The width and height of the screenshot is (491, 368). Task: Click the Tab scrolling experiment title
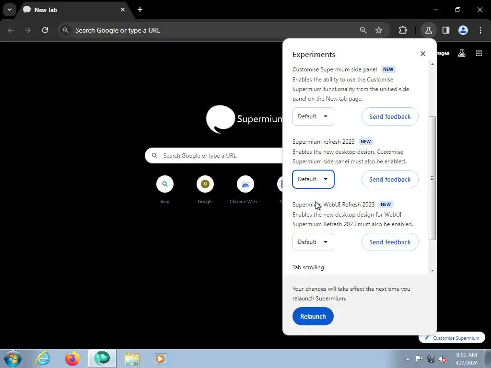(308, 267)
